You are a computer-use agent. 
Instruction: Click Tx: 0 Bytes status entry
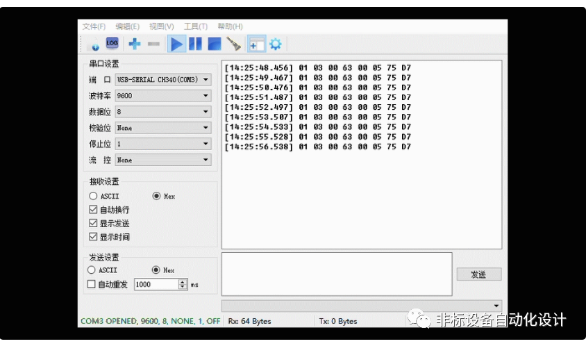point(338,321)
